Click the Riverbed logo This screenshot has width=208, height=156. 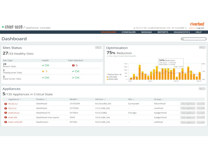[x=197, y=24]
